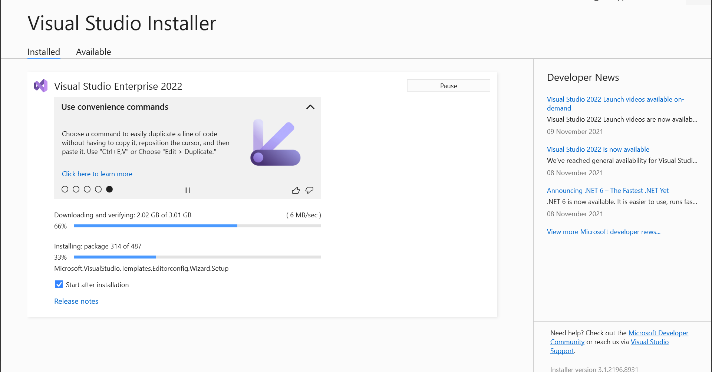Click 'Installing: package 314 of 487' text
Viewport: 712px width, 372px height.
pos(98,246)
